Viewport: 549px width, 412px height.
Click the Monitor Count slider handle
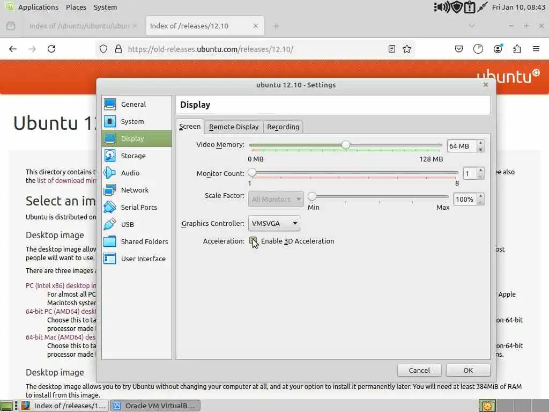(x=252, y=172)
